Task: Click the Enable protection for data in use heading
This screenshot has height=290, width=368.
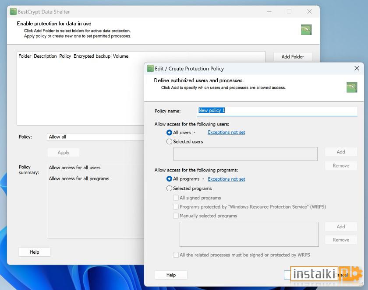Action: (54, 24)
